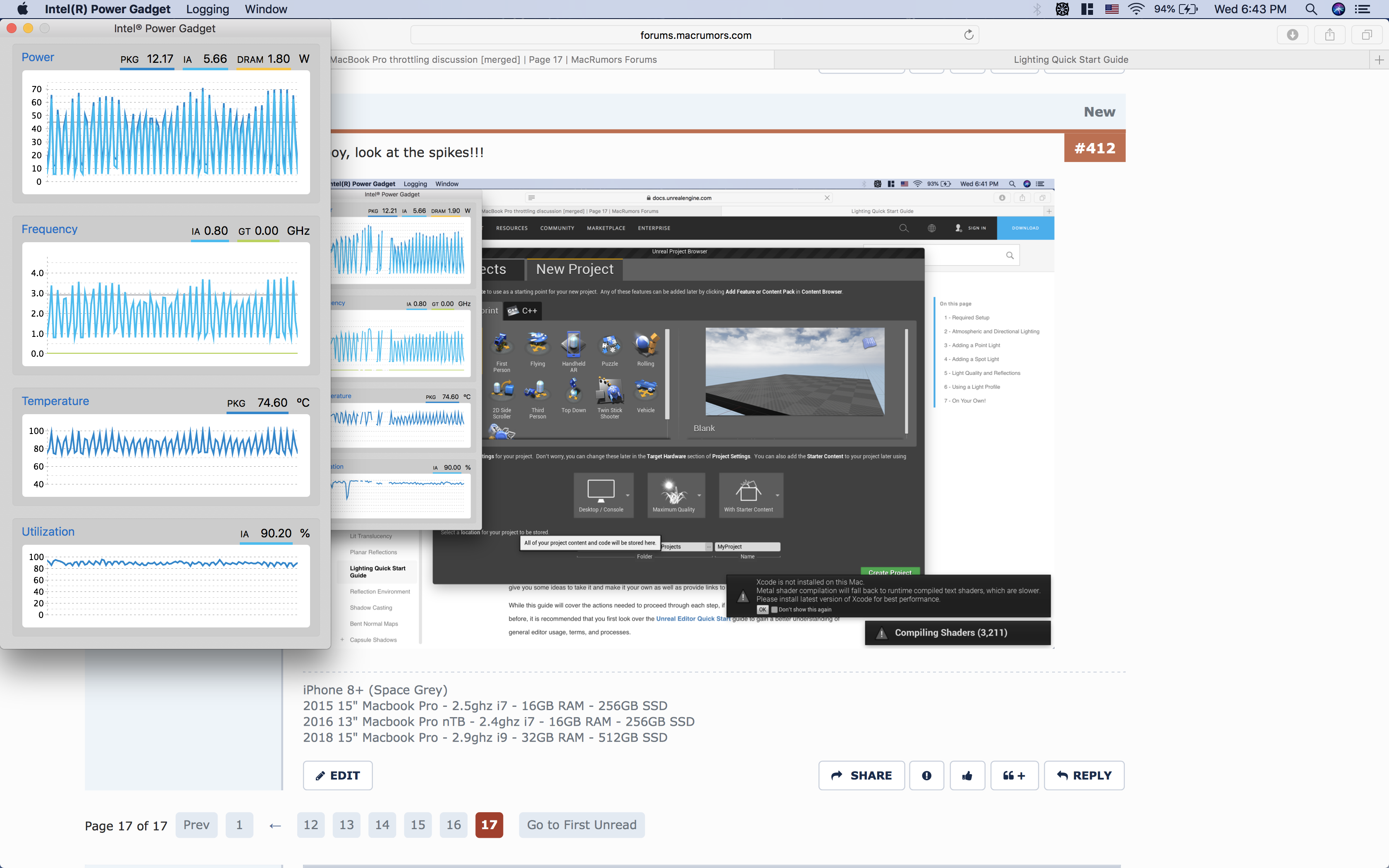The width and height of the screenshot is (1389, 868).
Task: Open Spotlight search in menu bar
Action: [x=1311, y=9]
